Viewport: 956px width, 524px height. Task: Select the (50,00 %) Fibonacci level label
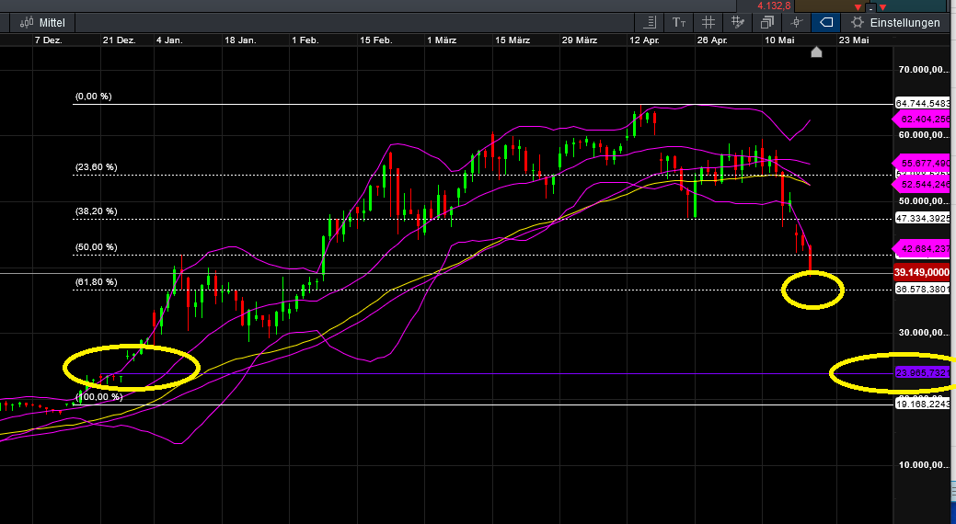(x=97, y=246)
